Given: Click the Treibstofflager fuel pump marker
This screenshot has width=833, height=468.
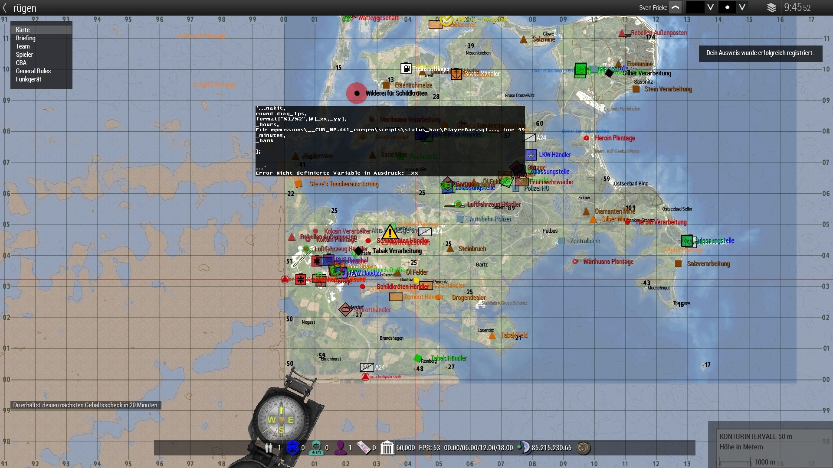Looking at the screenshot, I should (x=406, y=68).
